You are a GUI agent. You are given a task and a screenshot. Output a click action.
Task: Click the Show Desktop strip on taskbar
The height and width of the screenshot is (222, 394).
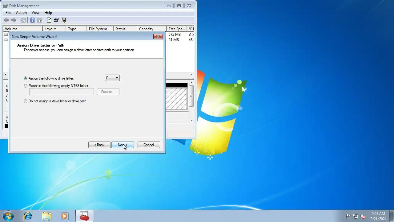392,216
